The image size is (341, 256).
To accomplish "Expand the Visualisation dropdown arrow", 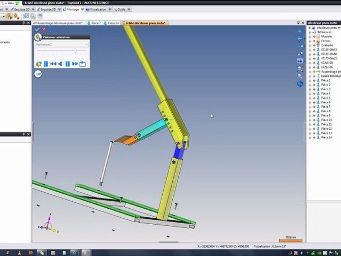I will [110, 9].
